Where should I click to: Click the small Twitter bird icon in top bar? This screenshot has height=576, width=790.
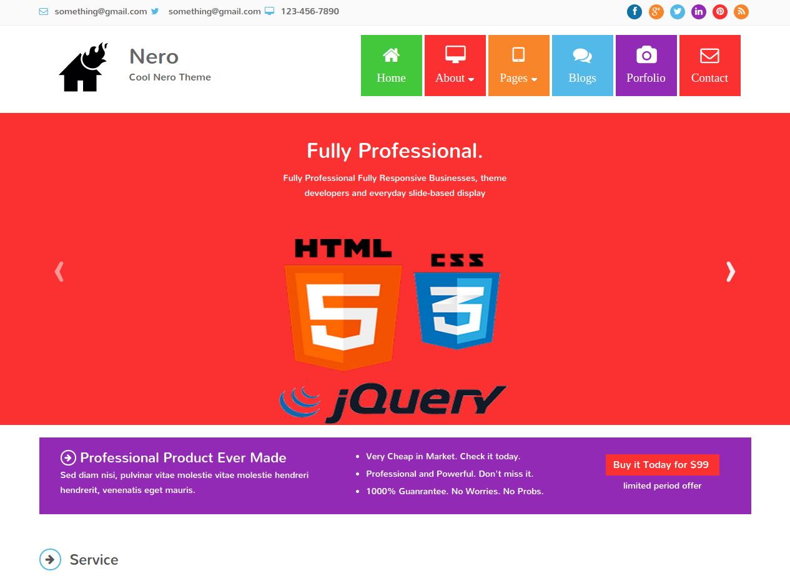pyautogui.click(x=155, y=11)
